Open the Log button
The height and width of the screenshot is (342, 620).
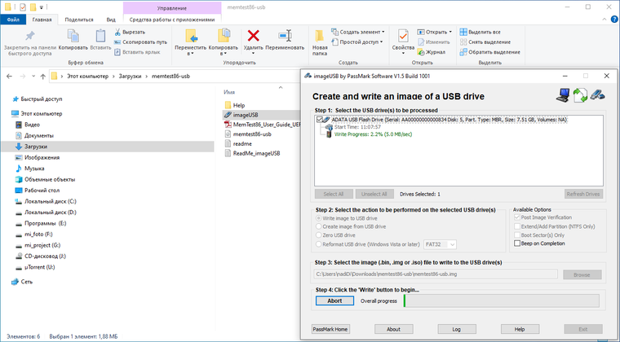457,329
